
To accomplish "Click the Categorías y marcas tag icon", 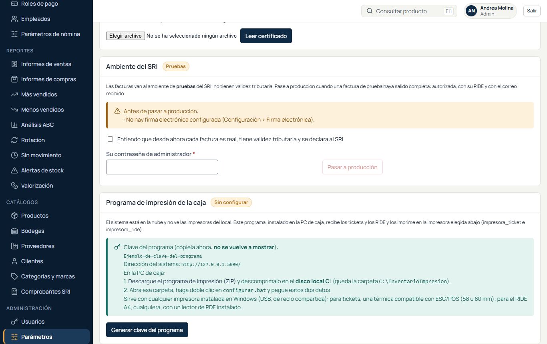I will click(14, 276).
